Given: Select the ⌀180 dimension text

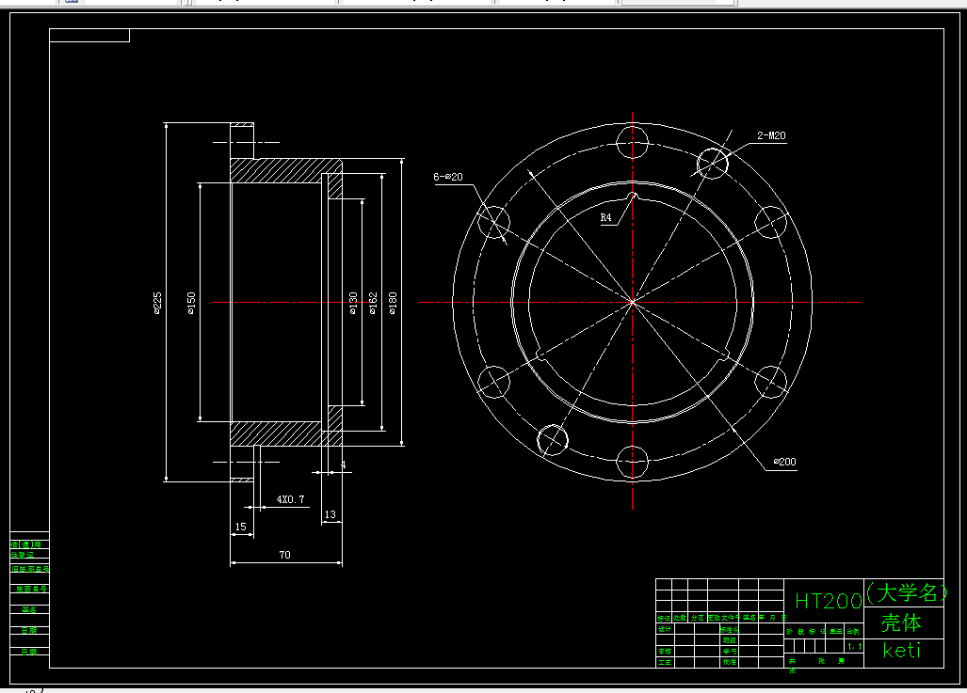Looking at the screenshot, I should click(x=393, y=303).
